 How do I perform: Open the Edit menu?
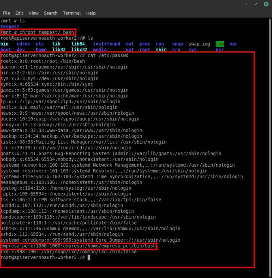click(x=19, y=13)
